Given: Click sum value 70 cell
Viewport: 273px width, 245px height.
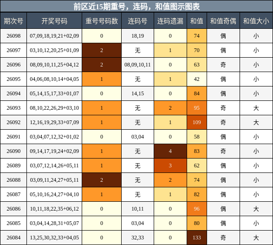Looking at the screenshot, I should coord(197,50).
